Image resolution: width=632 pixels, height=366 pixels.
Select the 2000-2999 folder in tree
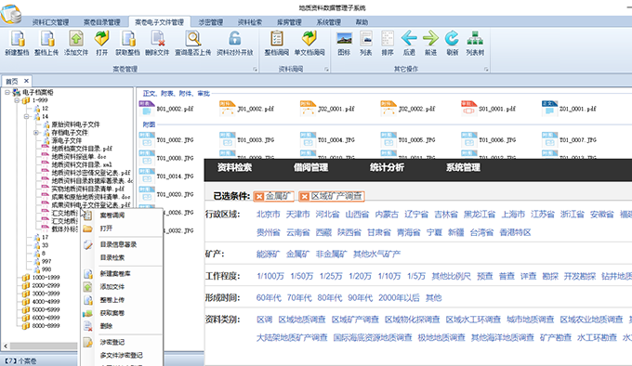pyautogui.click(x=46, y=285)
